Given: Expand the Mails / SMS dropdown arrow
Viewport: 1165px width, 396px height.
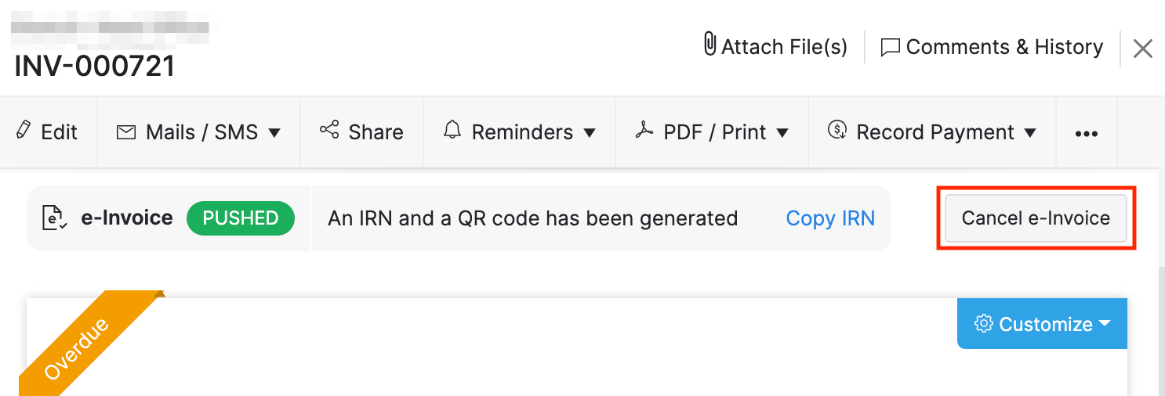Looking at the screenshot, I should pos(274,133).
